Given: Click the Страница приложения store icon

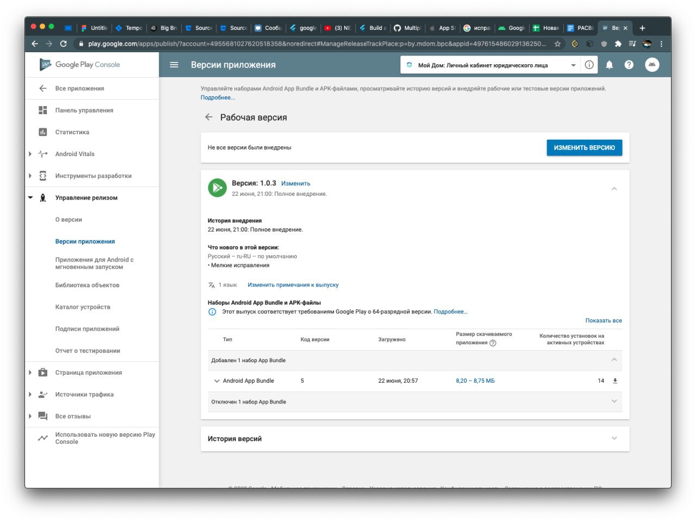Looking at the screenshot, I should (43, 373).
